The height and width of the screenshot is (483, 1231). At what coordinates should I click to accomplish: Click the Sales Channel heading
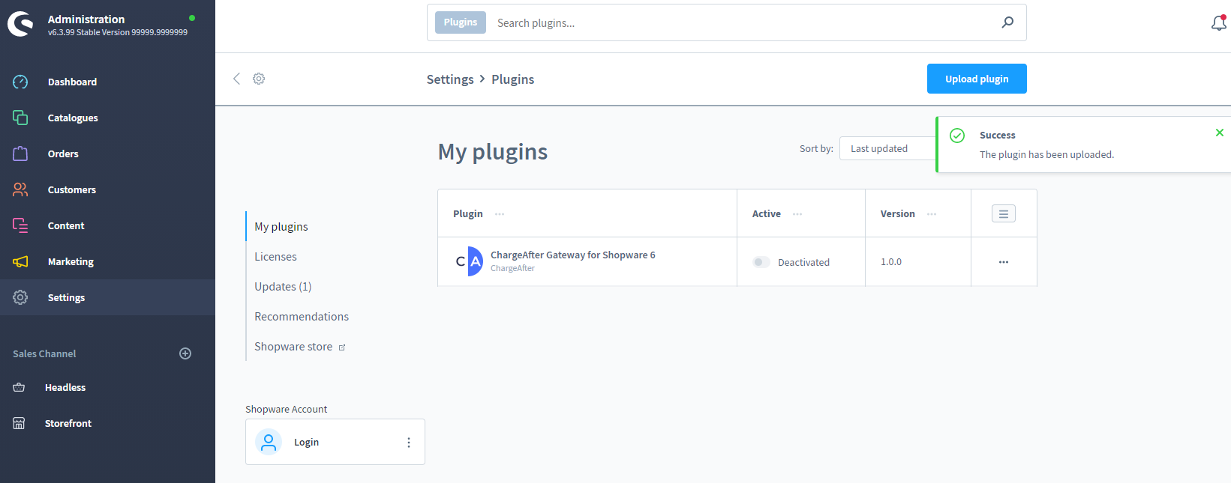pyautogui.click(x=44, y=353)
